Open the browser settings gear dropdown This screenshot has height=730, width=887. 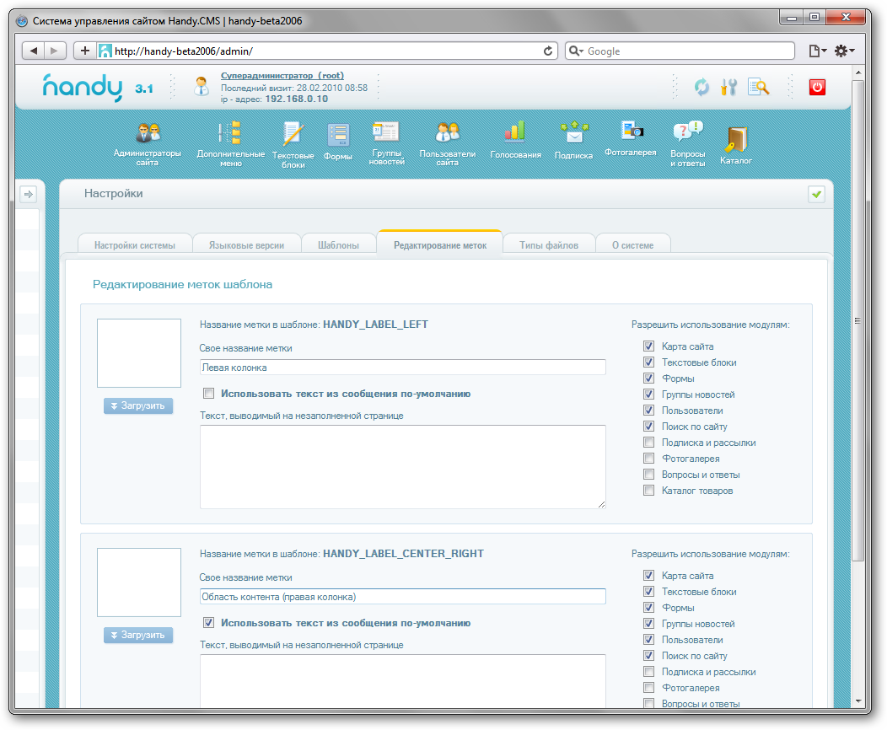(x=844, y=51)
